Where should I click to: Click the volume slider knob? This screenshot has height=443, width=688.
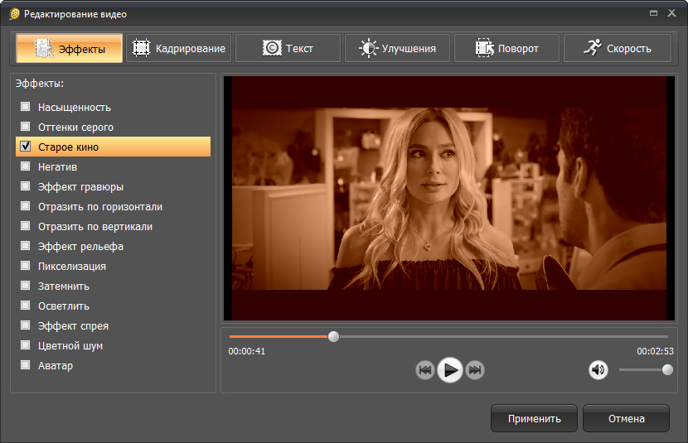(667, 370)
